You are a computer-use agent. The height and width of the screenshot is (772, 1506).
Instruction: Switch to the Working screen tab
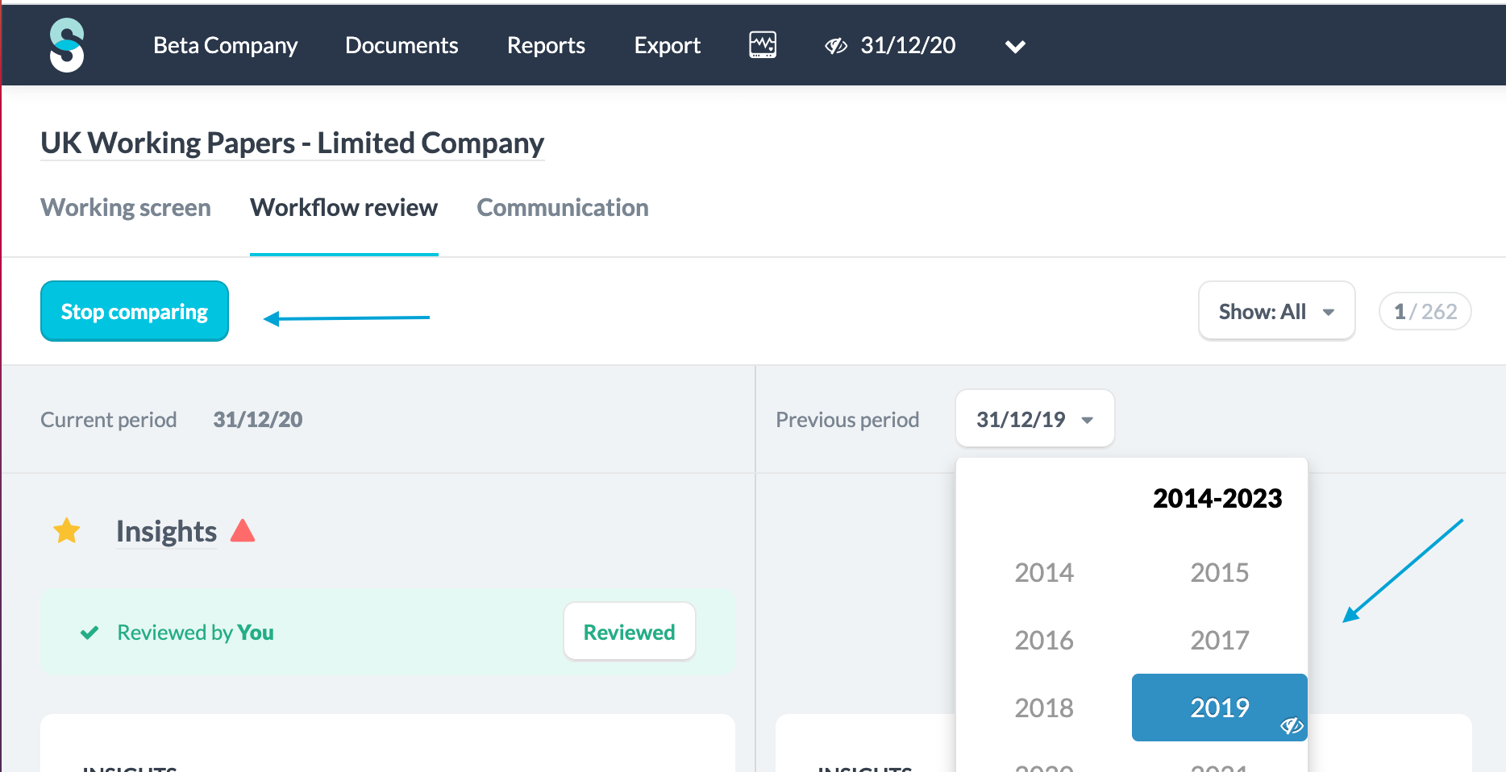pos(126,208)
